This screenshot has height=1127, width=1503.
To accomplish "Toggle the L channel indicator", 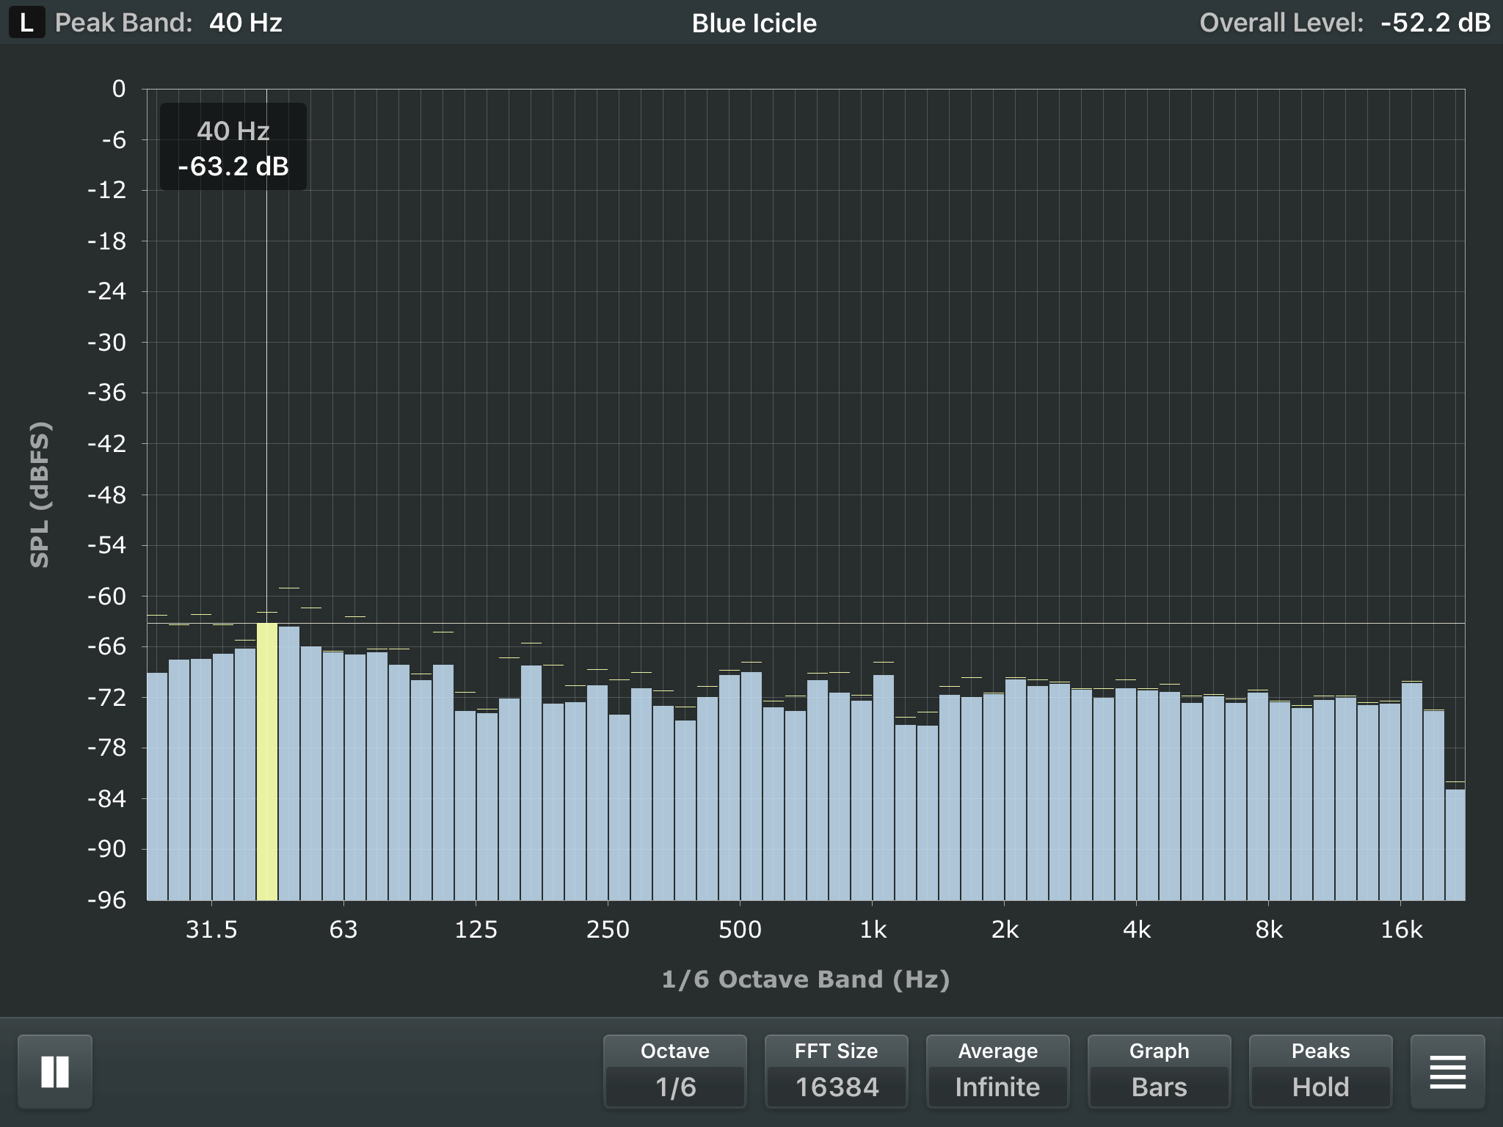I will pos(26,23).
